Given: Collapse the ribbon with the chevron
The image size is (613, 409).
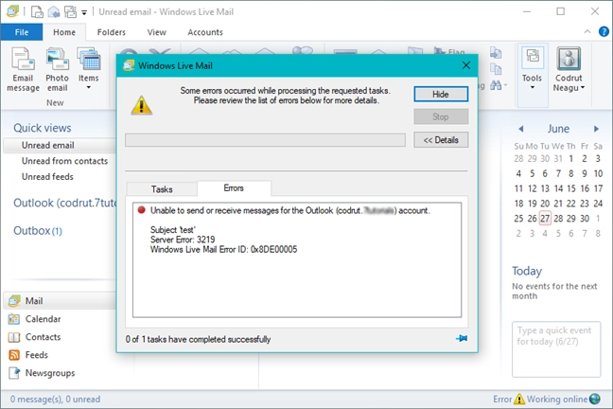Looking at the screenshot, I should [x=587, y=31].
